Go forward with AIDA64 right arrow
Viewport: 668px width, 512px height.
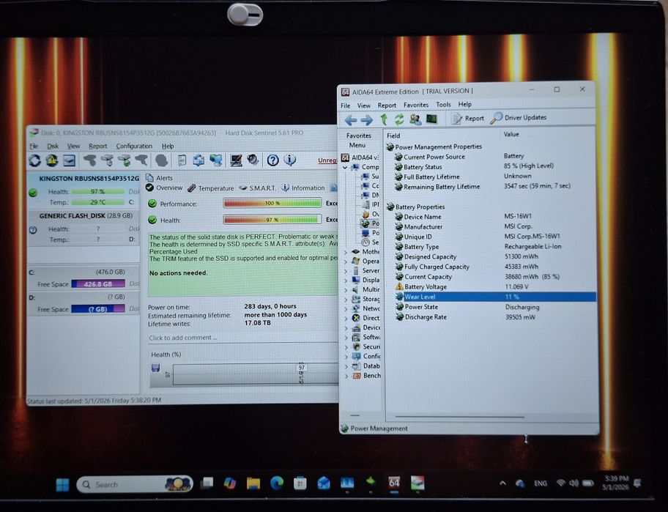[x=366, y=119]
